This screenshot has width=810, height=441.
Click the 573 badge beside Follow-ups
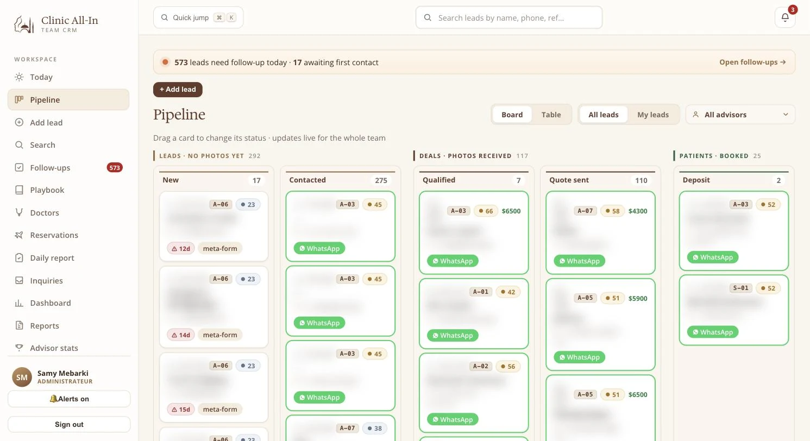(x=115, y=168)
